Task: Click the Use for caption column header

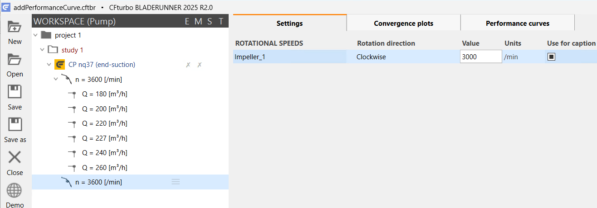Action: (x=571, y=43)
